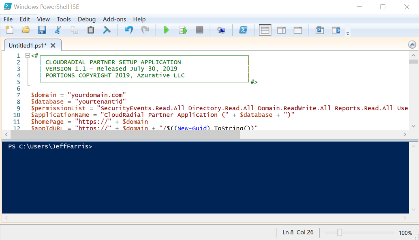Open the Tools menu
Screen dimensions: 419x240
(64, 19)
